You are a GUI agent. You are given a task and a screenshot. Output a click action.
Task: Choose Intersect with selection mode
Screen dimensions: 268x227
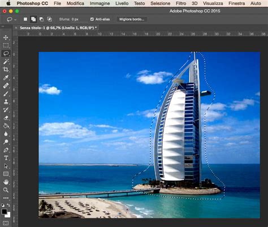[50, 19]
